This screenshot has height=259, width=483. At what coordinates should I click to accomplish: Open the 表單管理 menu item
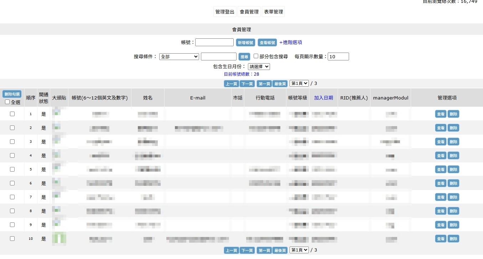(x=274, y=12)
